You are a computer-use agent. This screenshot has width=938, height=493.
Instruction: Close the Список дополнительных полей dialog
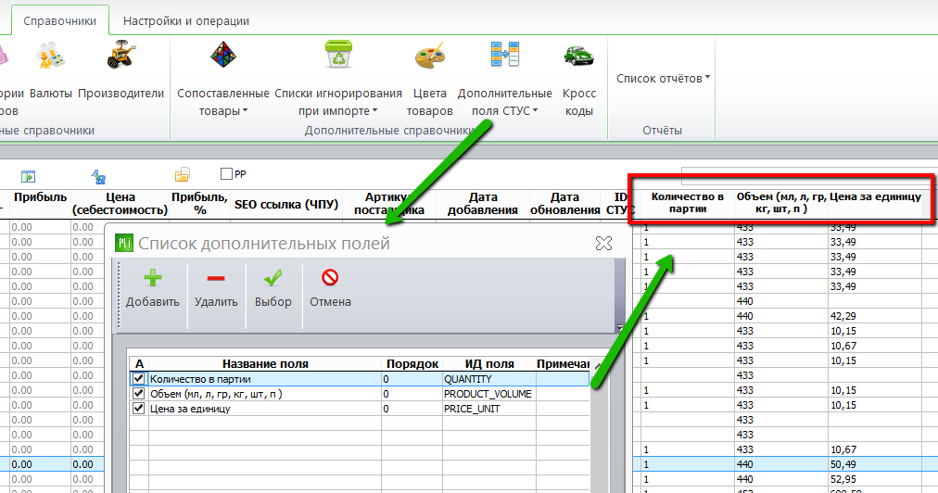point(603,243)
